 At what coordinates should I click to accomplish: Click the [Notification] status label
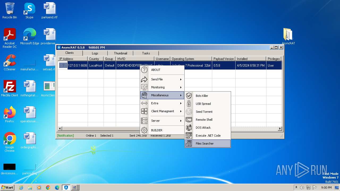pos(65,136)
